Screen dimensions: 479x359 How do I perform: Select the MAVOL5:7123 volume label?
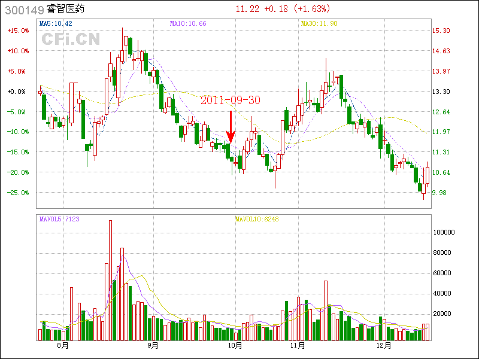59,219
